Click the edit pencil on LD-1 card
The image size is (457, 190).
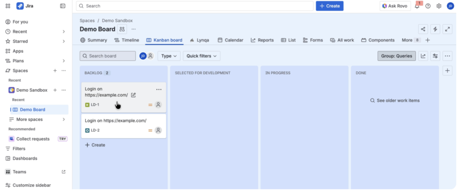pyautogui.click(x=133, y=95)
